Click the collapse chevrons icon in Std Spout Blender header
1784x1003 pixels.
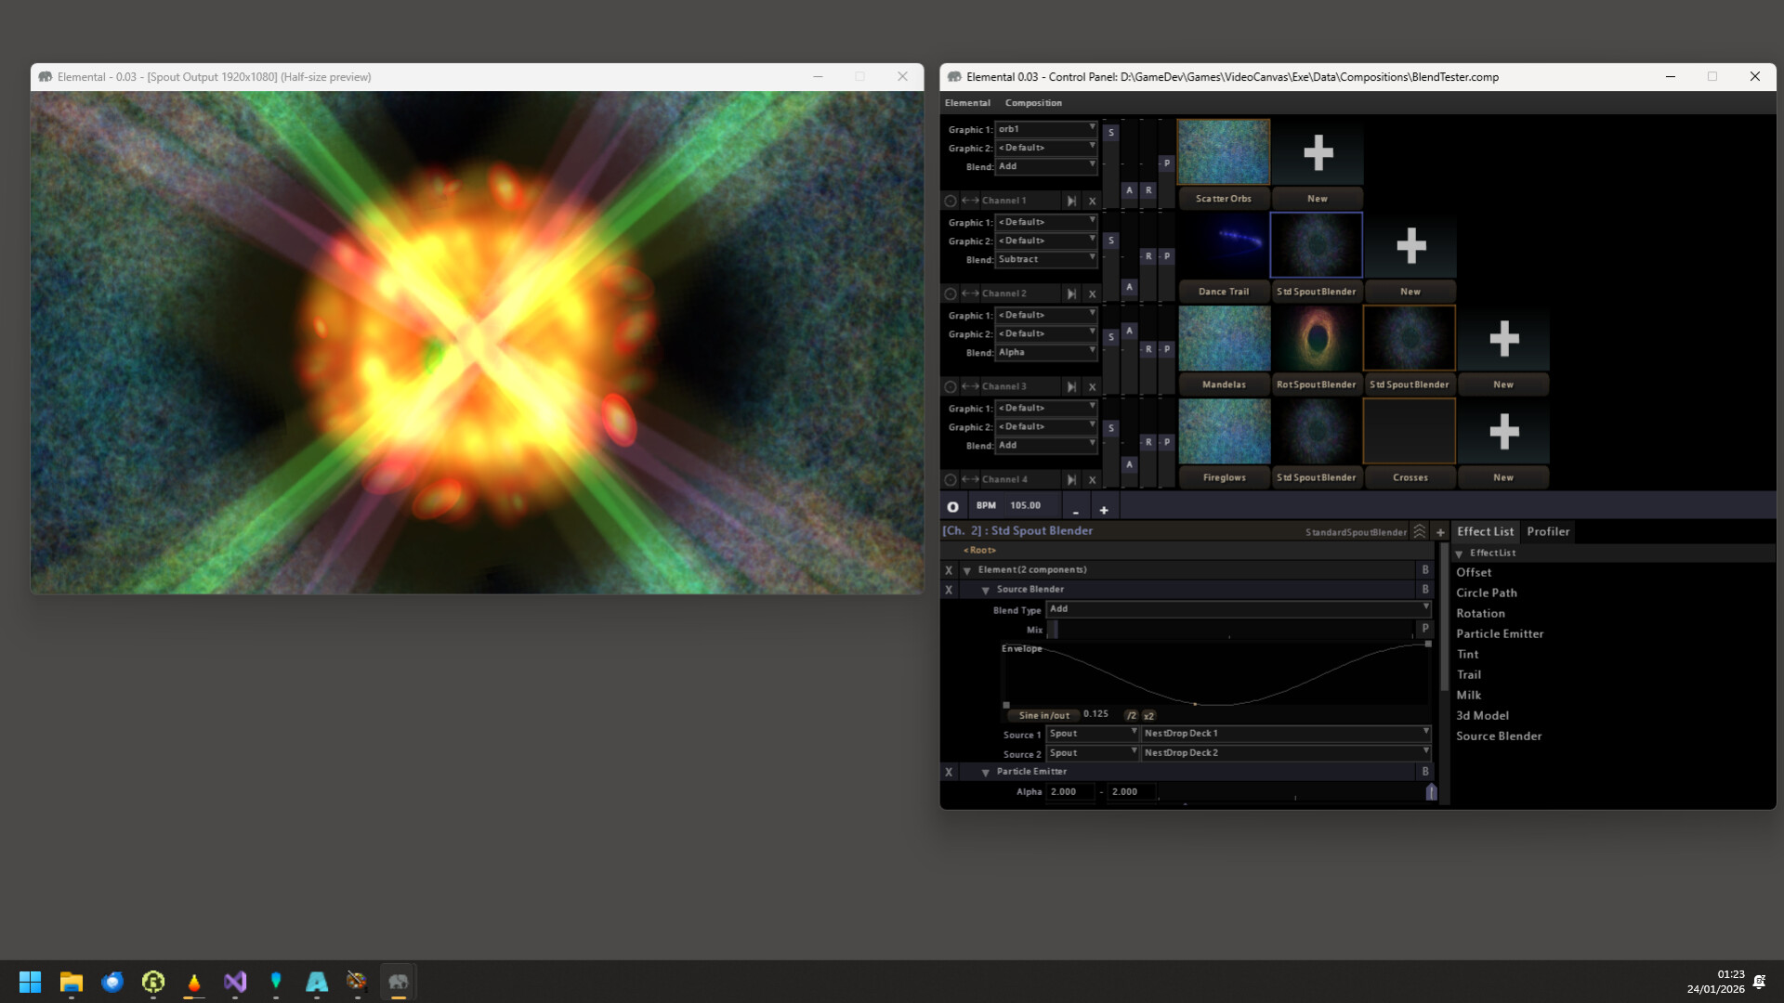coord(1420,531)
